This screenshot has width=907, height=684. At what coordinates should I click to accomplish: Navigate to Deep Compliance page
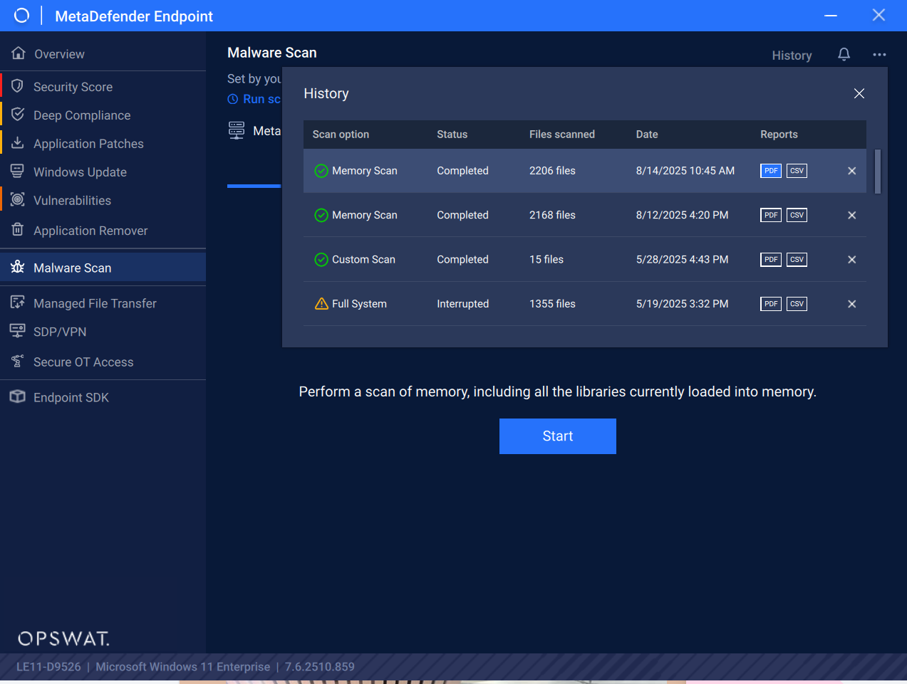coord(82,115)
